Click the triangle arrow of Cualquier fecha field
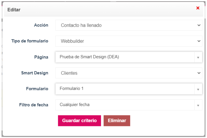Screen dimensions: 207x138 point(198,105)
